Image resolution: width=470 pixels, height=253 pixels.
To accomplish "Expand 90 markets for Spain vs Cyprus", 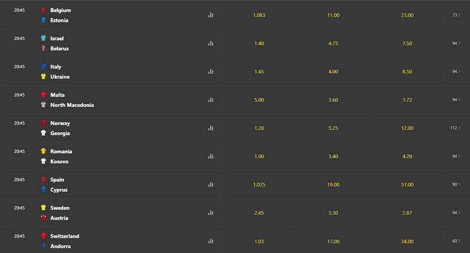I will [x=456, y=184].
